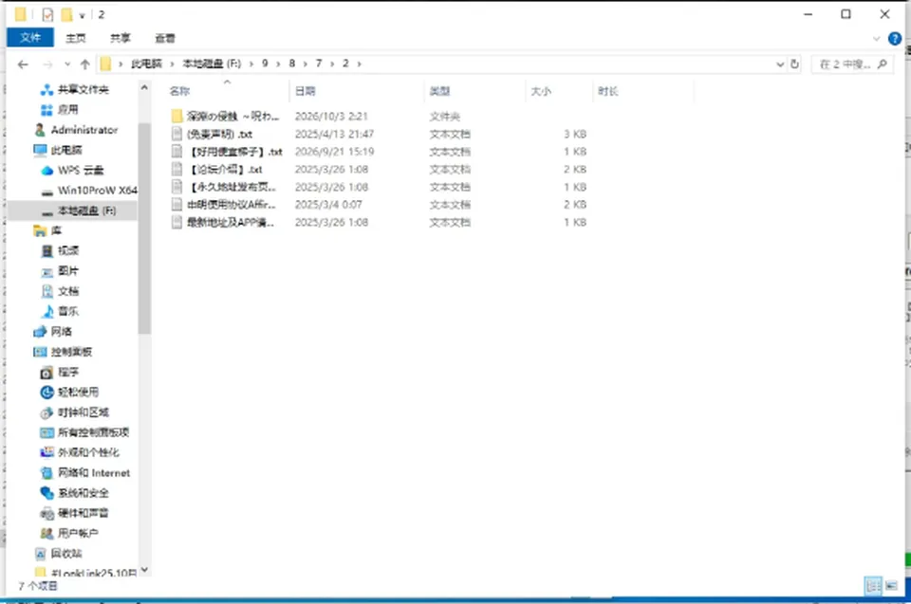Image resolution: width=911 pixels, height=604 pixels.
Task: Click the navigation pane scroll down arrow
Action: (x=144, y=570)
